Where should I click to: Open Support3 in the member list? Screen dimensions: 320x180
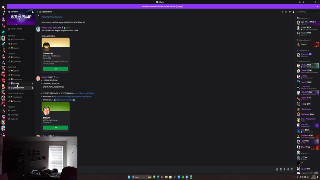point(308,44)
